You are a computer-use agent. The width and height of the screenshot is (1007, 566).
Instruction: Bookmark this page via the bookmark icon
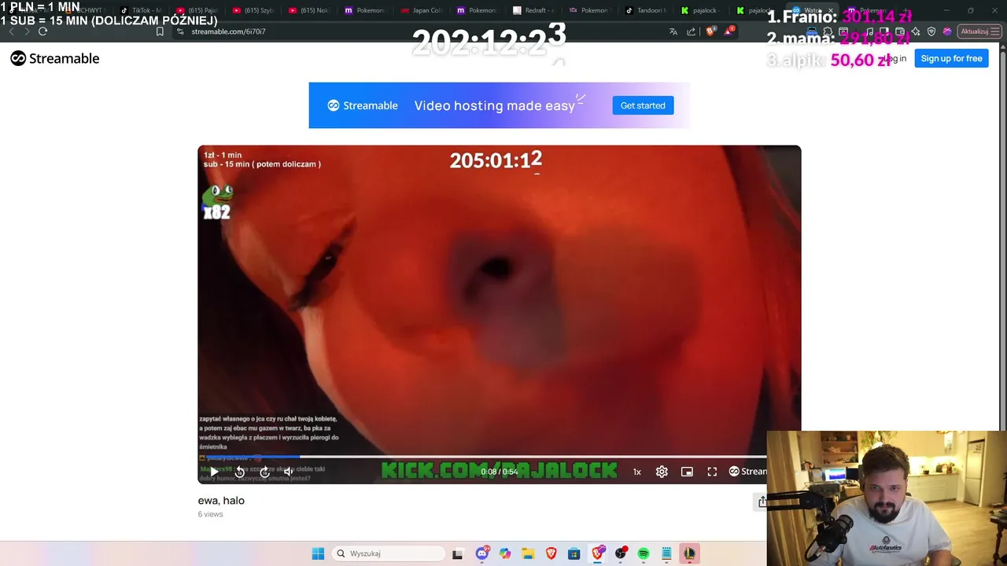coord(160,31)
